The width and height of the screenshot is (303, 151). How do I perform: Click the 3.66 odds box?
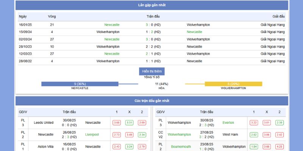click(x=267, y=147)
